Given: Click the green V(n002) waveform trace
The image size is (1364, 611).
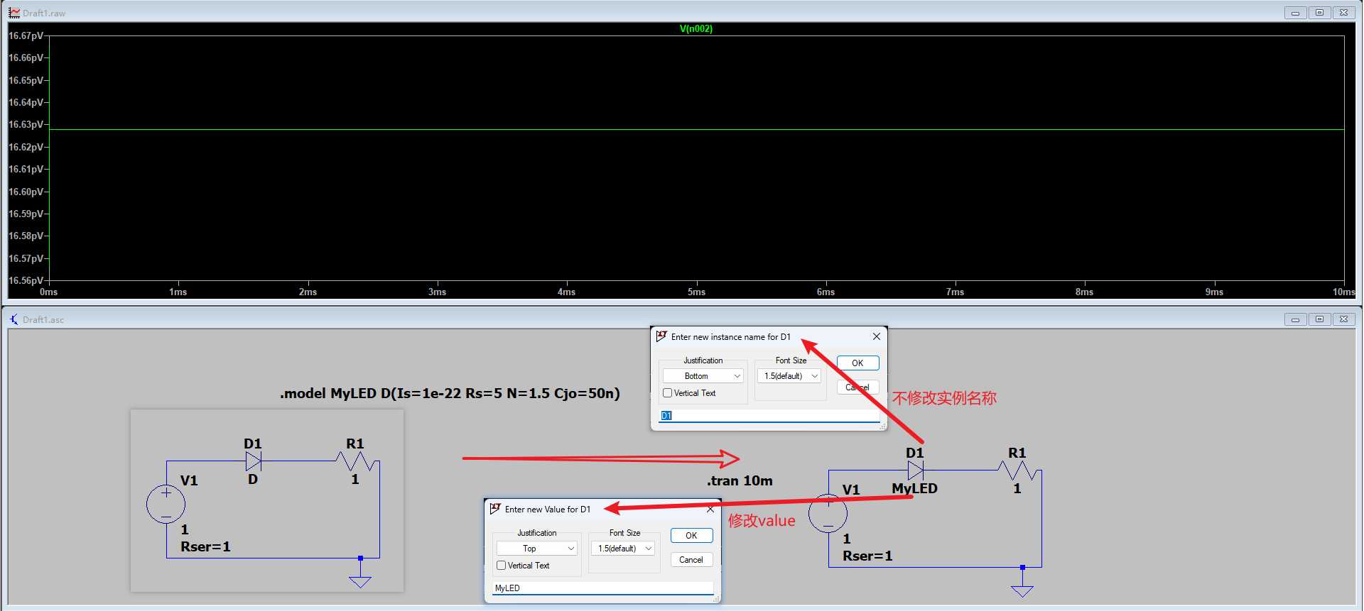Looking at the screenshot, I should tap(696, 129).
